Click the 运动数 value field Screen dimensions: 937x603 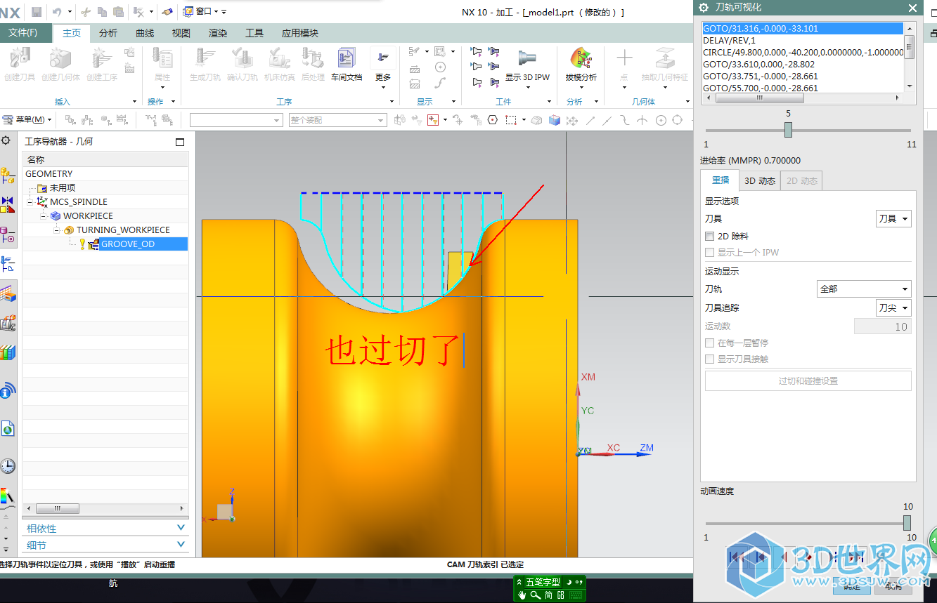point(883,326)
